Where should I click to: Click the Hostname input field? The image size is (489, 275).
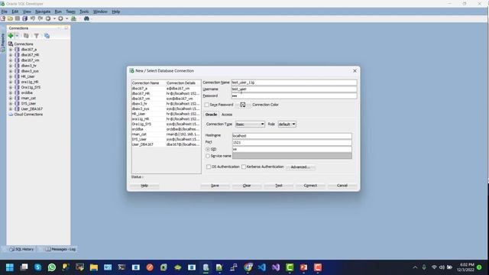click(292, 136)
